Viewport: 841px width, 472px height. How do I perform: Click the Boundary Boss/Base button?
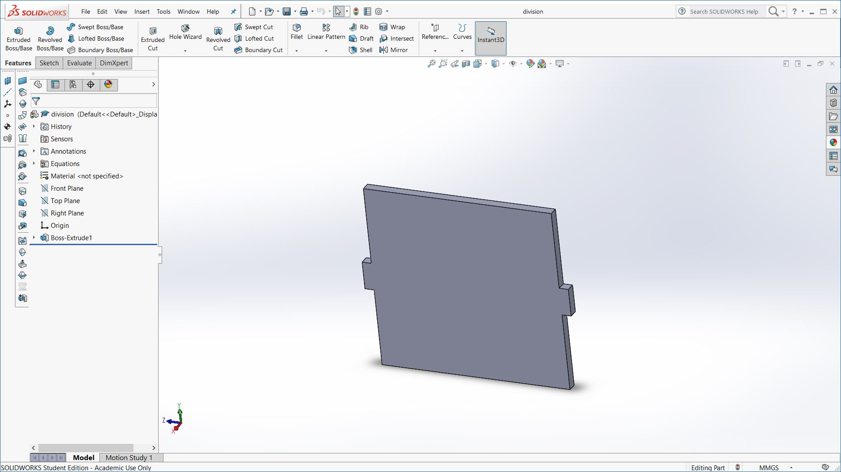tap(100, 50)
